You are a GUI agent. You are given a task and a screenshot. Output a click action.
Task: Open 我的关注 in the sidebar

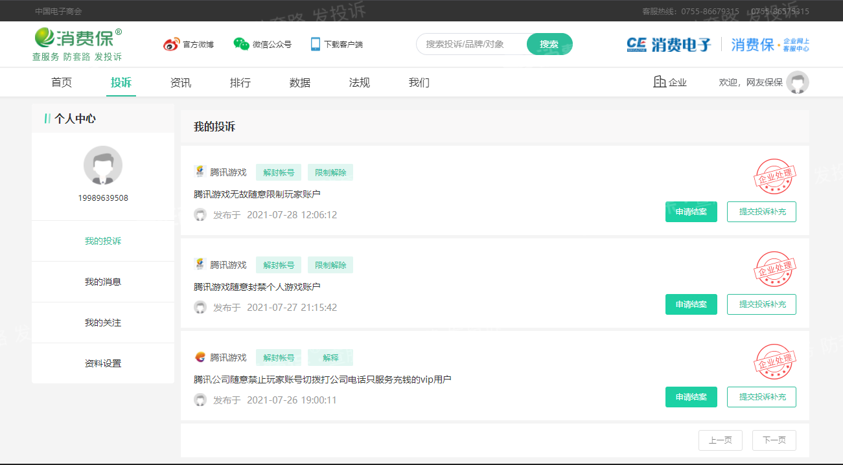[x=103, y=323]
